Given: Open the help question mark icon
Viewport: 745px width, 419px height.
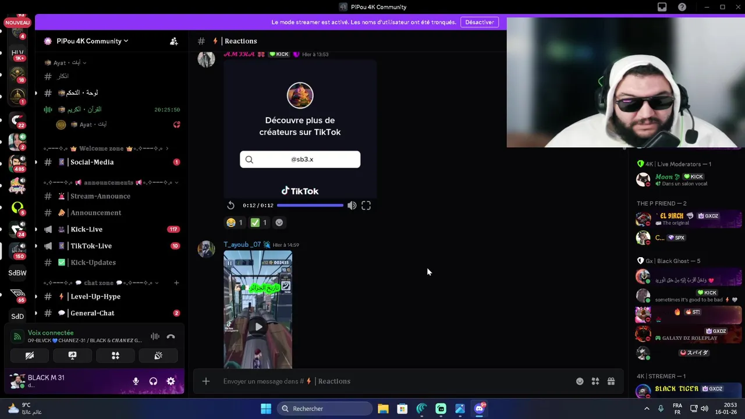Looking at the screenshot, I should 682,7.
